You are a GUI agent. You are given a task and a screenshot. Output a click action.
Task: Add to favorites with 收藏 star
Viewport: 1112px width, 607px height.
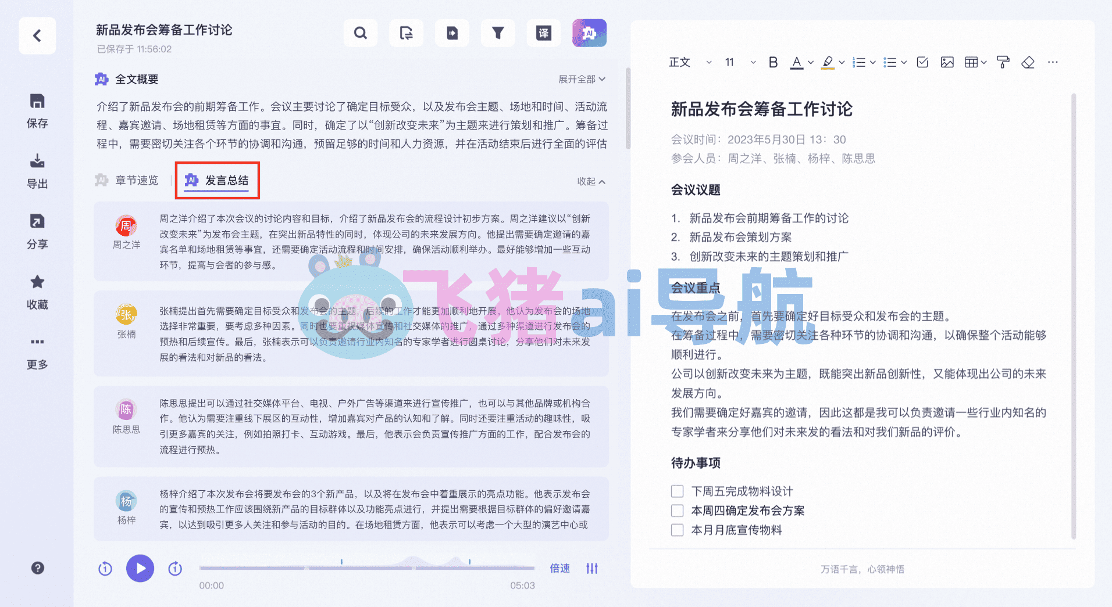(37, 292)
